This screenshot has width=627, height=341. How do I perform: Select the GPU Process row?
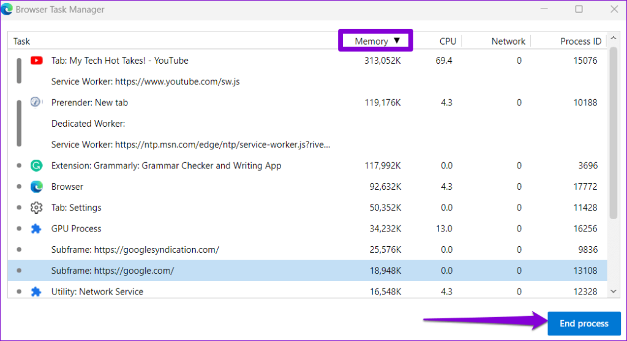point(307,229)
